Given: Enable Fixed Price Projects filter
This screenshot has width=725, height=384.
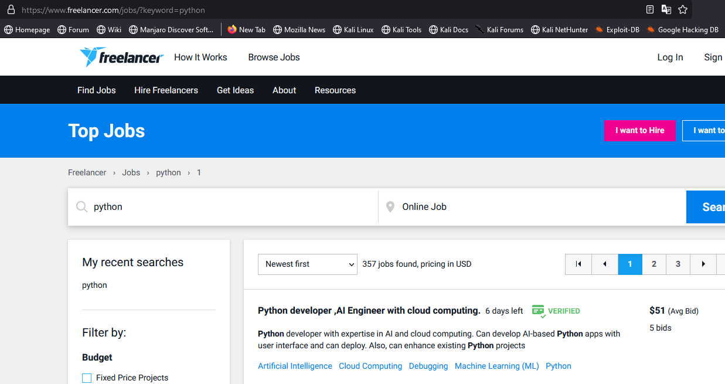Looking at the screenshot, I should click(87, 378).
